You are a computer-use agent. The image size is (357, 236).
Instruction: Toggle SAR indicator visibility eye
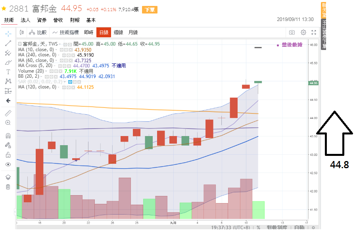70,82
